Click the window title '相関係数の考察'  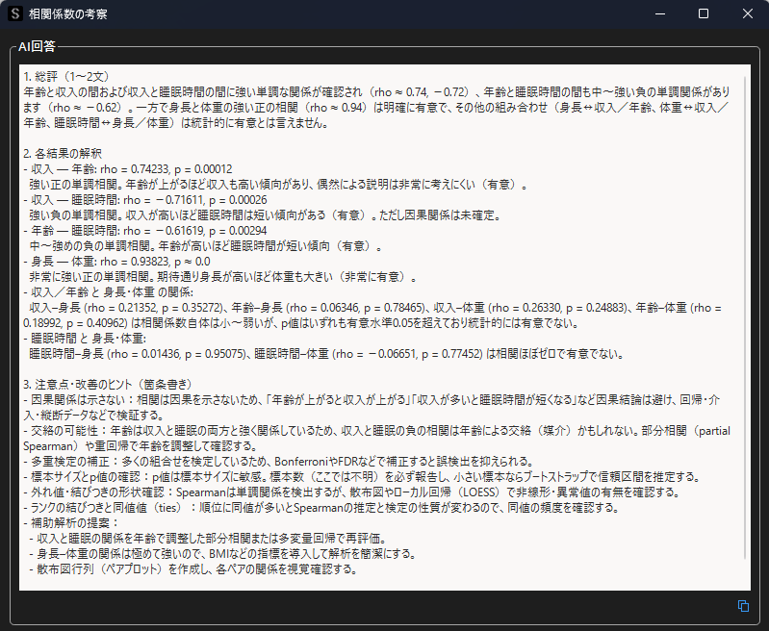[x=67, y=13]
